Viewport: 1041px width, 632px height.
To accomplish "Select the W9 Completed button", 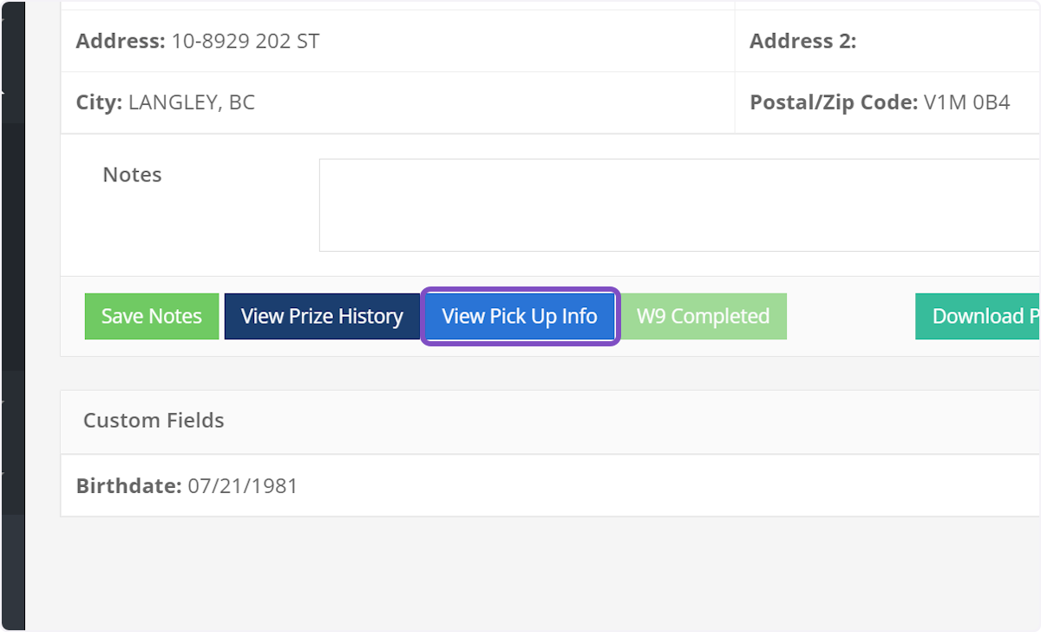I will click(x=704, y=316).
